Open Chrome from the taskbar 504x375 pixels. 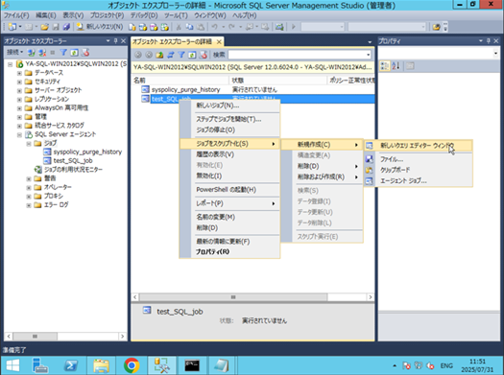(132, 365)
